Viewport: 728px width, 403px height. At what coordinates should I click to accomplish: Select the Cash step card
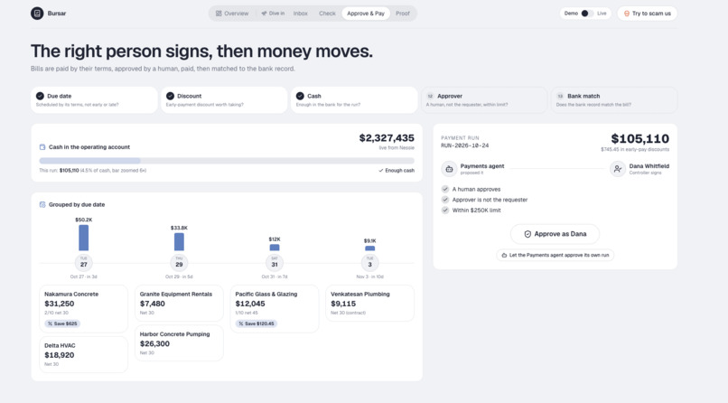tap(354, 99)
